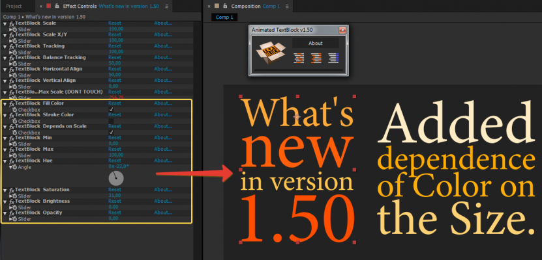Select the Comp 1 tab in the viewer
This screenshot has width=542, height=260.
[225, 17]
